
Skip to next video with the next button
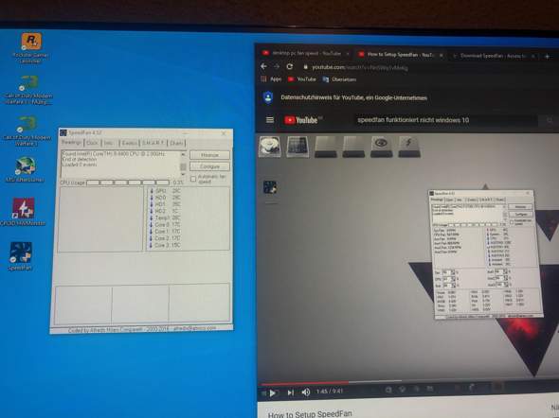pyautogui.click(x=291, y=392)
